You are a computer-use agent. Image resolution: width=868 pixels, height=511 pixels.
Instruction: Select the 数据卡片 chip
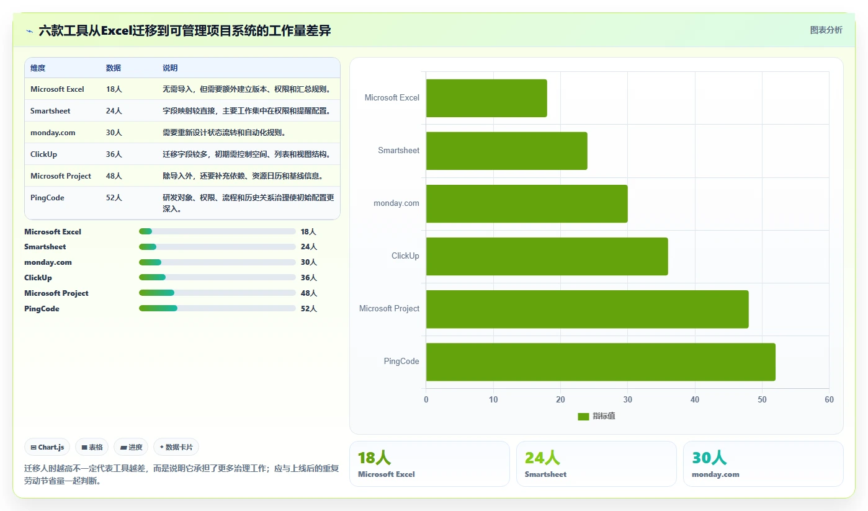tap(176, 447)
